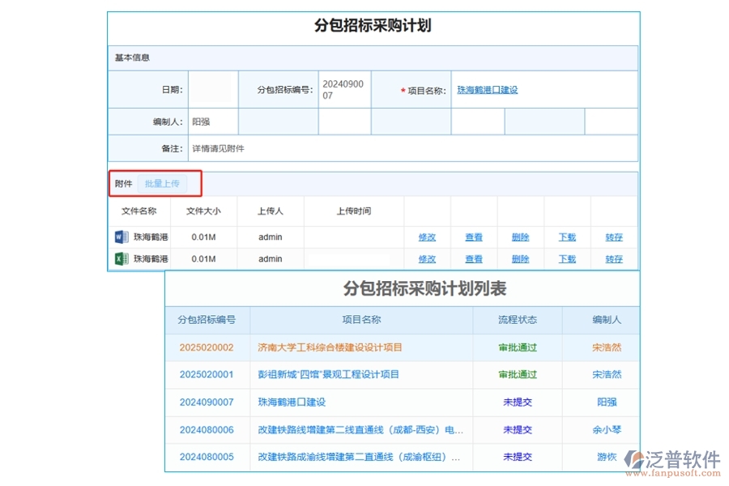
Task: Click the 日期 date input field
Action: [x=212, y=90]
